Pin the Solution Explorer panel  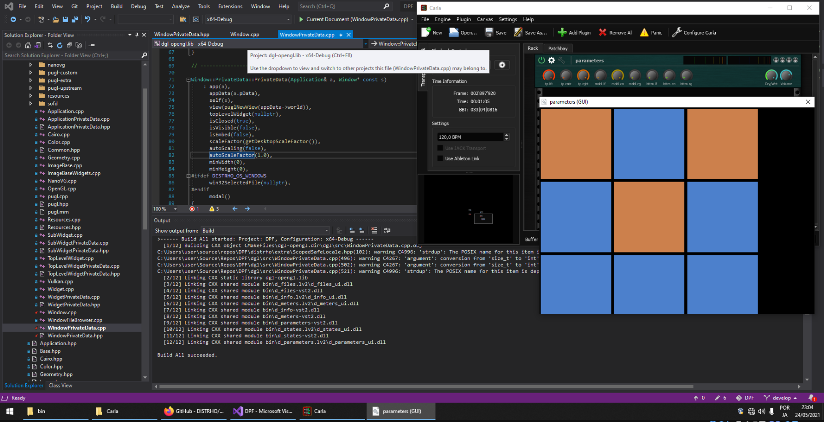pyautogui.click(x=137, y=35)
